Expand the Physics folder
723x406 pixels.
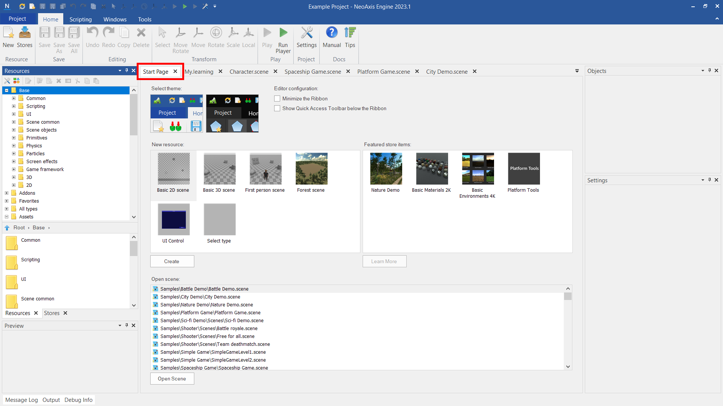point(14,146)
